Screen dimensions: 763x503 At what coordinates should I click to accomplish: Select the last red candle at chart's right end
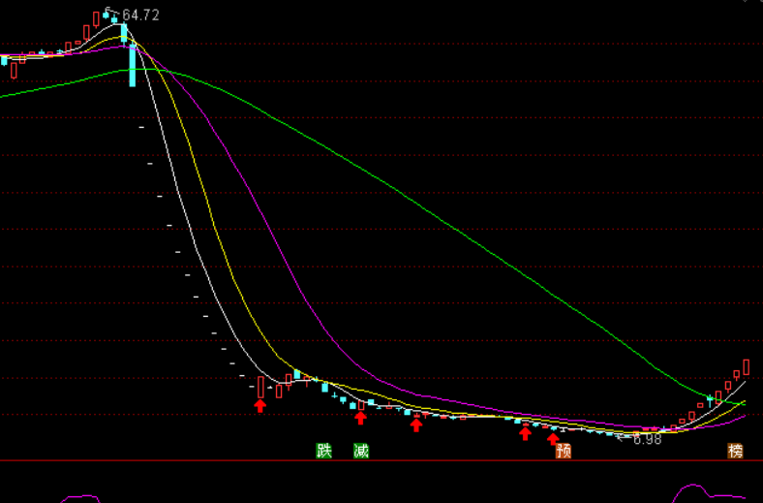point(746,367)
